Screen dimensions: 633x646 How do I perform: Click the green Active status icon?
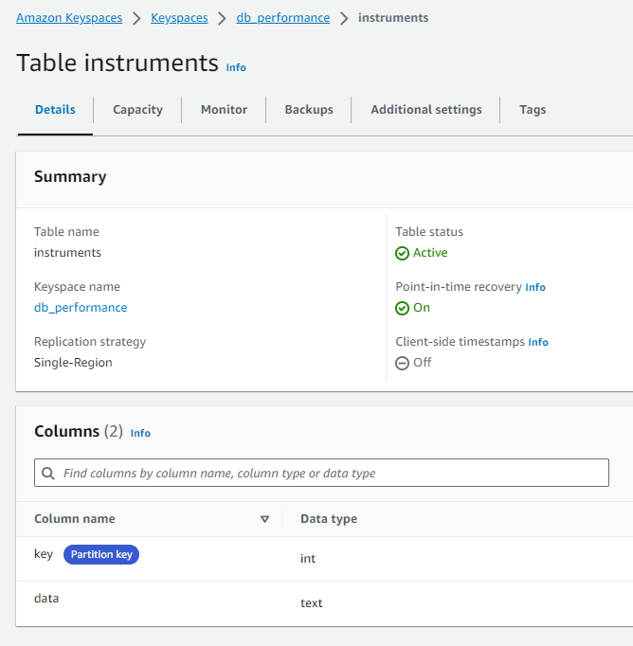(x=402, y=253)
